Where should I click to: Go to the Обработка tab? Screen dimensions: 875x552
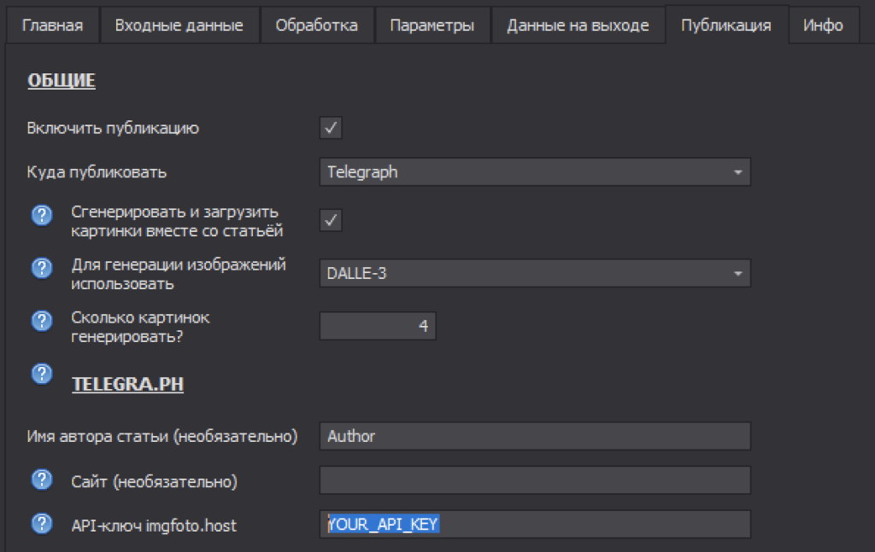tap(316, 25)
